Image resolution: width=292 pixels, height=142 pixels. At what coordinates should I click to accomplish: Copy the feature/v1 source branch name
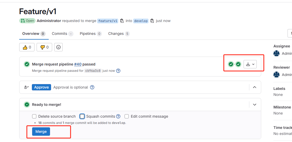122,21
